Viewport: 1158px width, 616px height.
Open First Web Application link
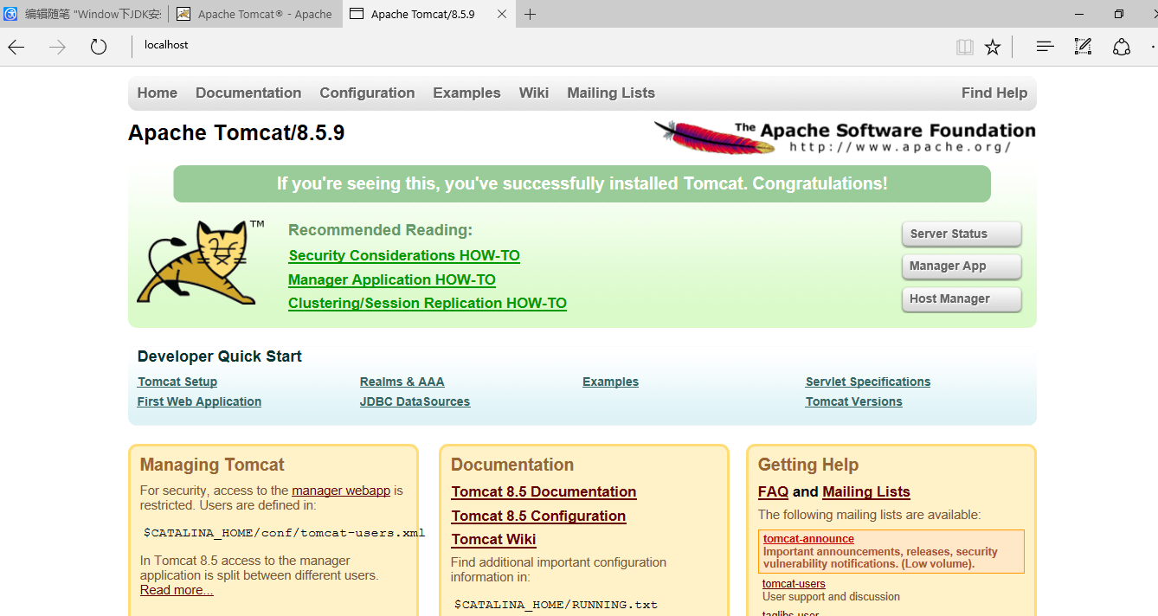click(x=199, y=401)
